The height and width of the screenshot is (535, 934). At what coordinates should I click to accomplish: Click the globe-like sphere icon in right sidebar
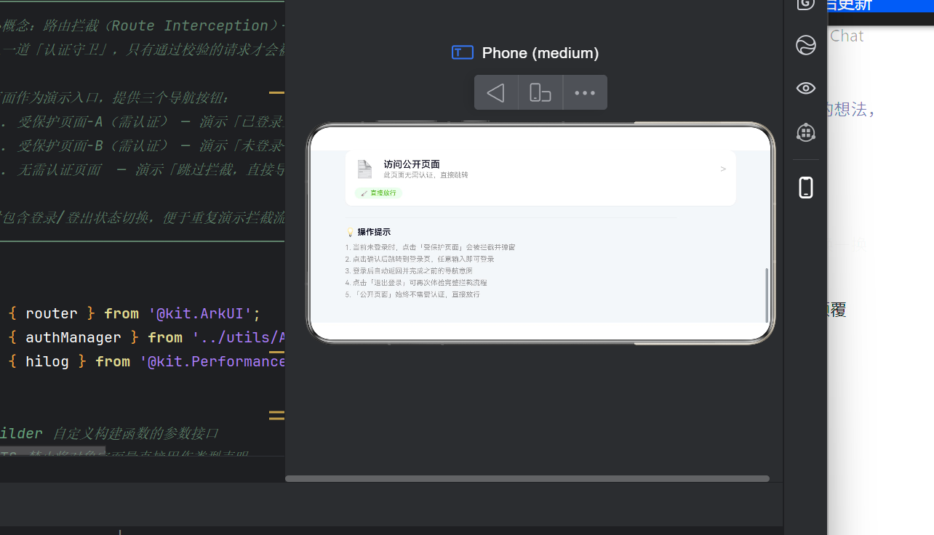click(806, 46)
